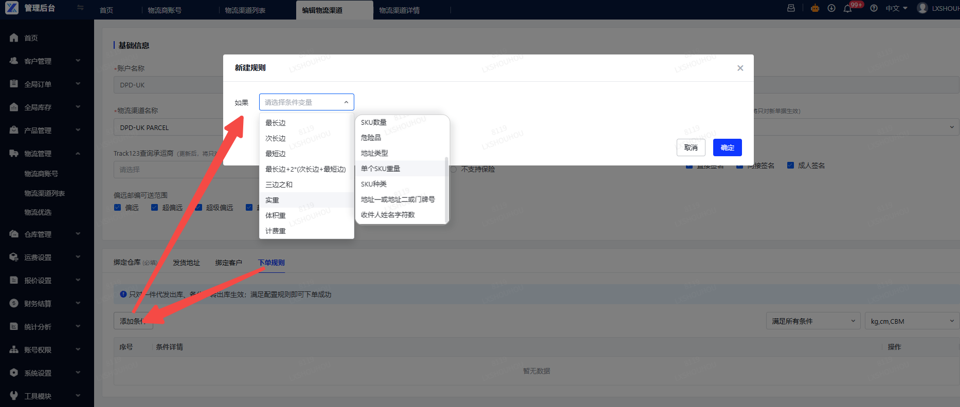Image resolution: width=960 pixels, height=407 pixels.
Task: Open 物流优选 in the sidebar submenu
Action: (38, 212)
